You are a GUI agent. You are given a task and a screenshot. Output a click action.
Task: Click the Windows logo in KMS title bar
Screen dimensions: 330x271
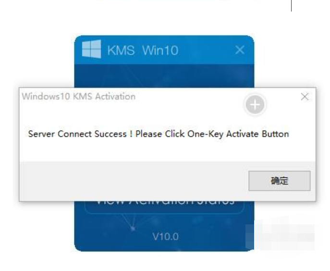pos(91,49)
